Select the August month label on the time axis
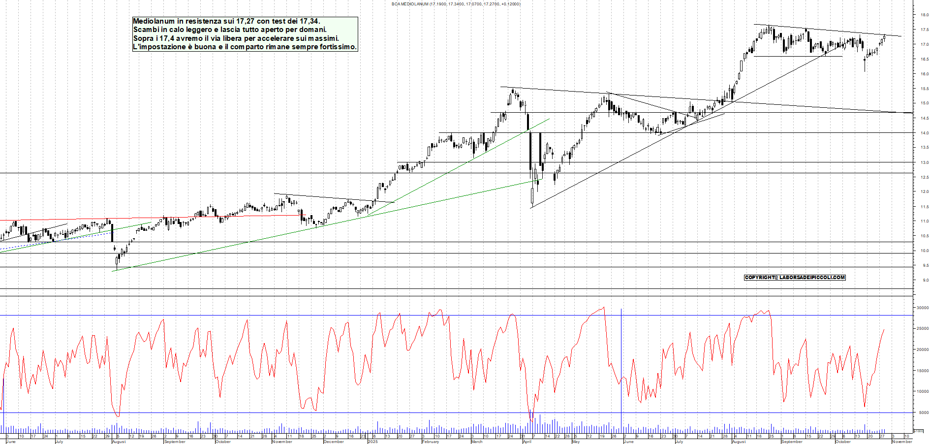Image resolution: width=930 pixels, height=444 pixels. [118, 442]
